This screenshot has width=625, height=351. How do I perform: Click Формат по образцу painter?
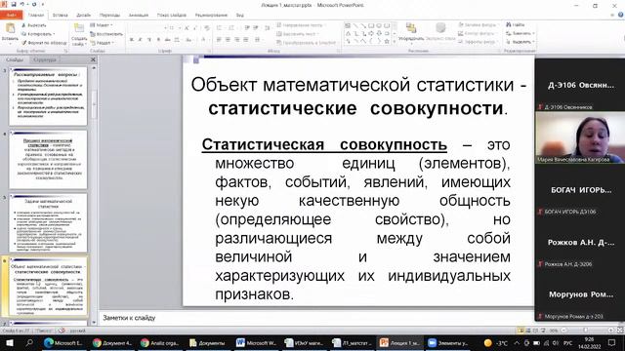click(x=44, y=42)
